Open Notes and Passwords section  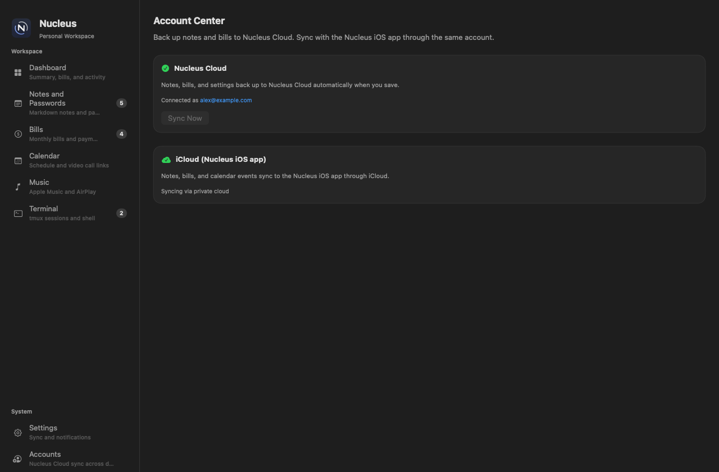pyautogui.click(x=70, y=103)
